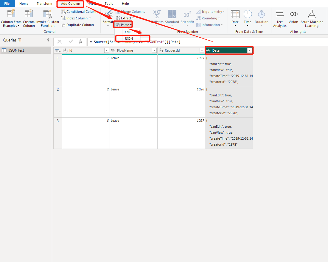Open the Date column tool

(x=235, y=18)
